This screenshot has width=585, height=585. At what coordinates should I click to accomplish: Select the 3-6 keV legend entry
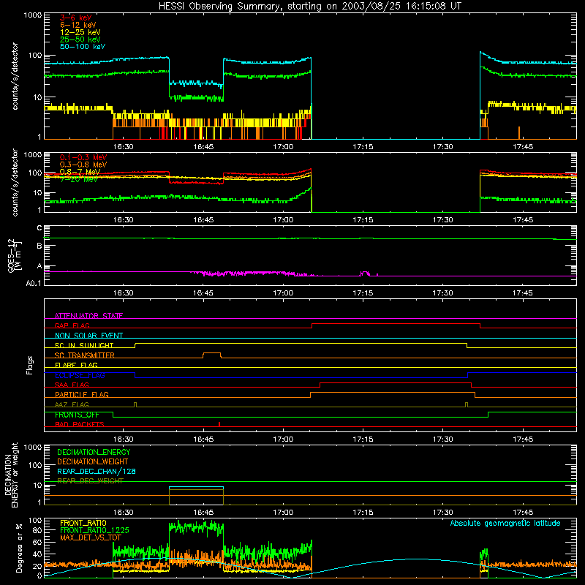pos(76,18)
